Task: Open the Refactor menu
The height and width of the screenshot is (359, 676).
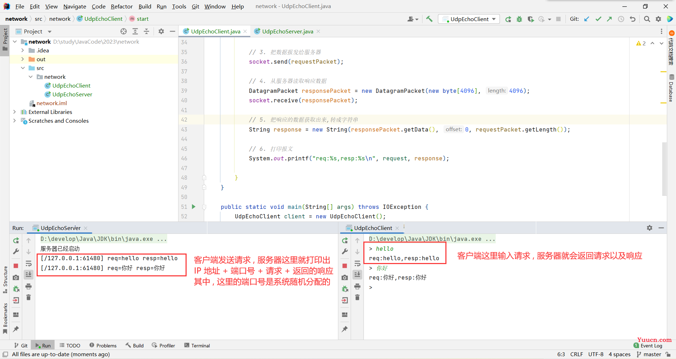Action: pos(121,6)
